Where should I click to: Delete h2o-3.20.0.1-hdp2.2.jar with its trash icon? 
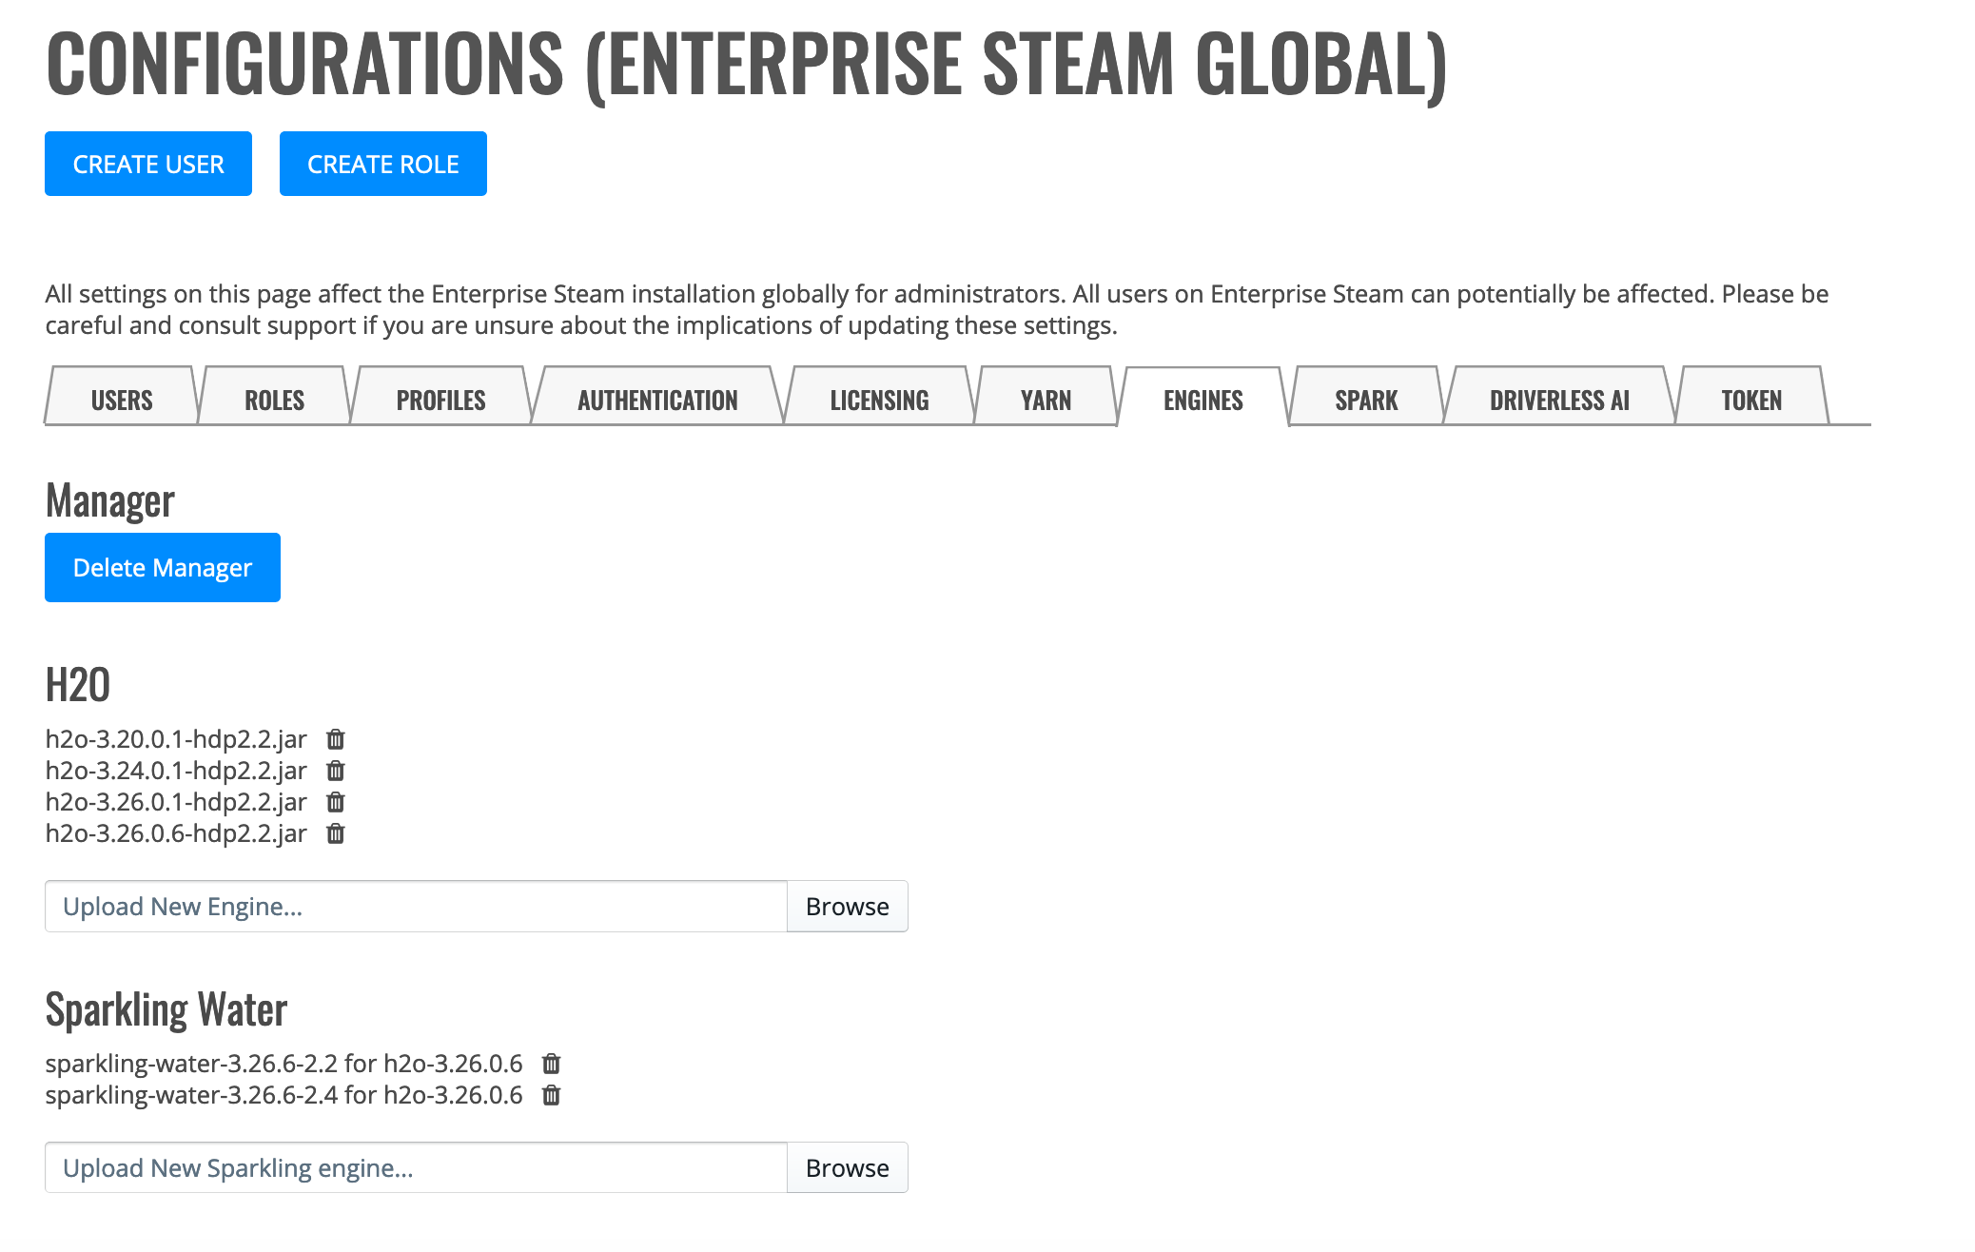coord(336,739)
